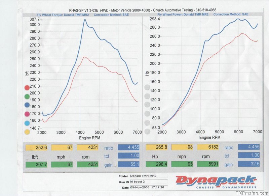Click the gain label in power panel
269x196 pixels.
[229, 165]
